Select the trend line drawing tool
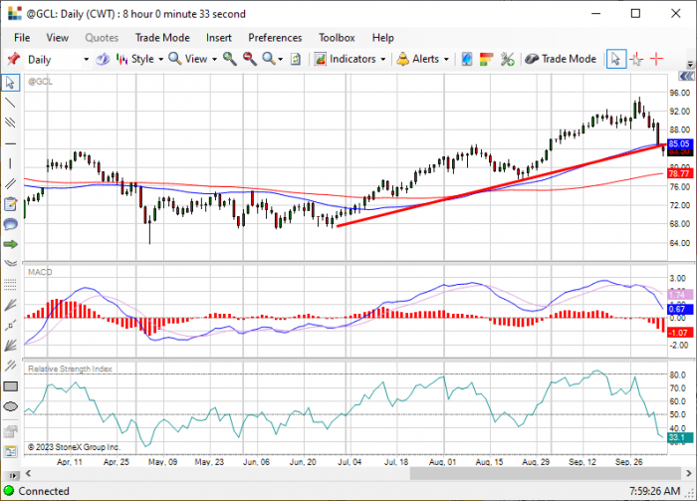Viewport: 697px width, 501px height. pyautogui.click(x=10, y=103)
